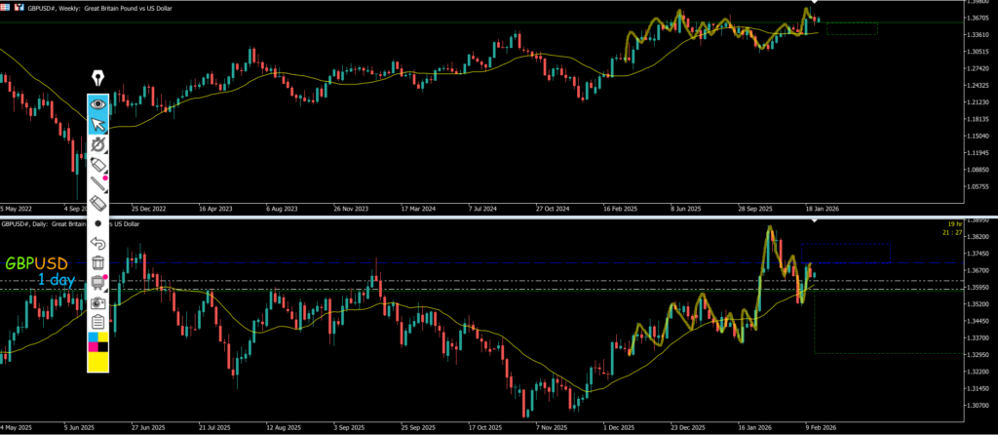Open the multicolor palette swatch

tap(97, 341)
